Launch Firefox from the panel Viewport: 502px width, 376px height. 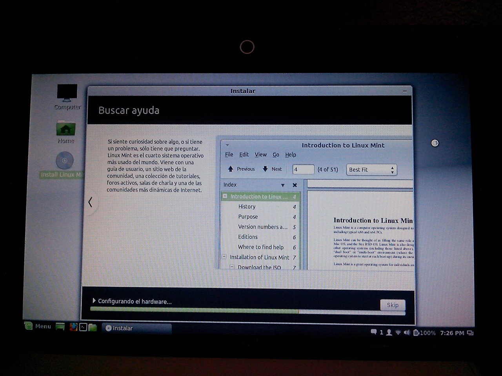click(x=73, y=327)
